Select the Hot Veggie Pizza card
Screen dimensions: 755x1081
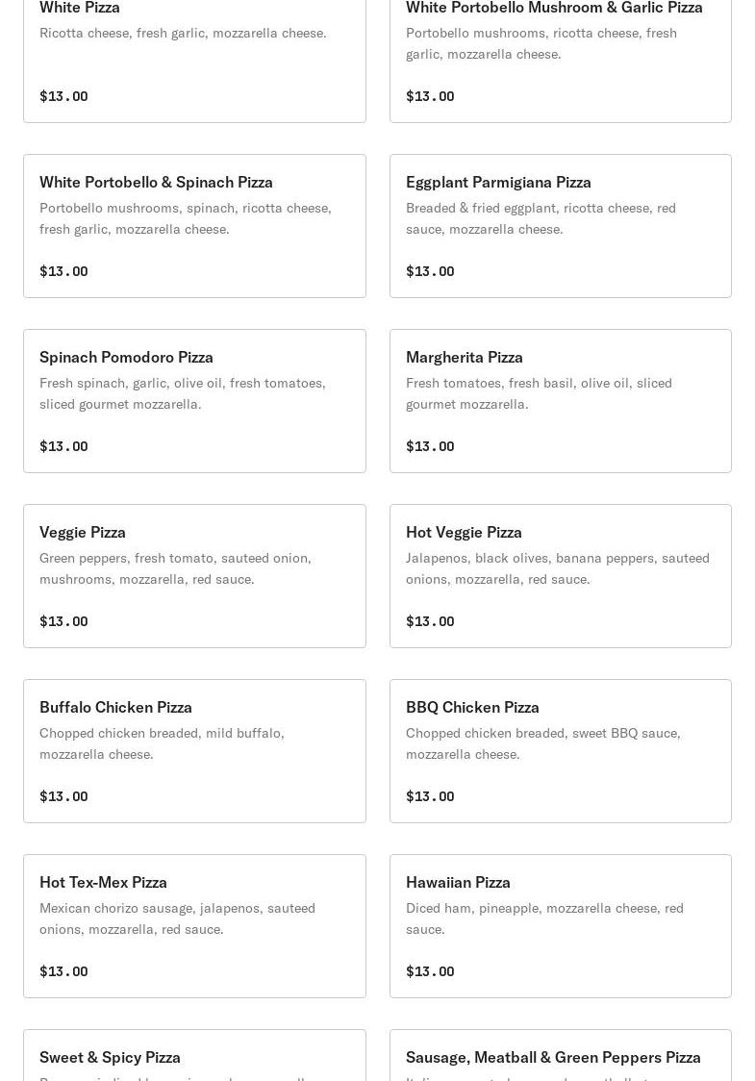561,576
